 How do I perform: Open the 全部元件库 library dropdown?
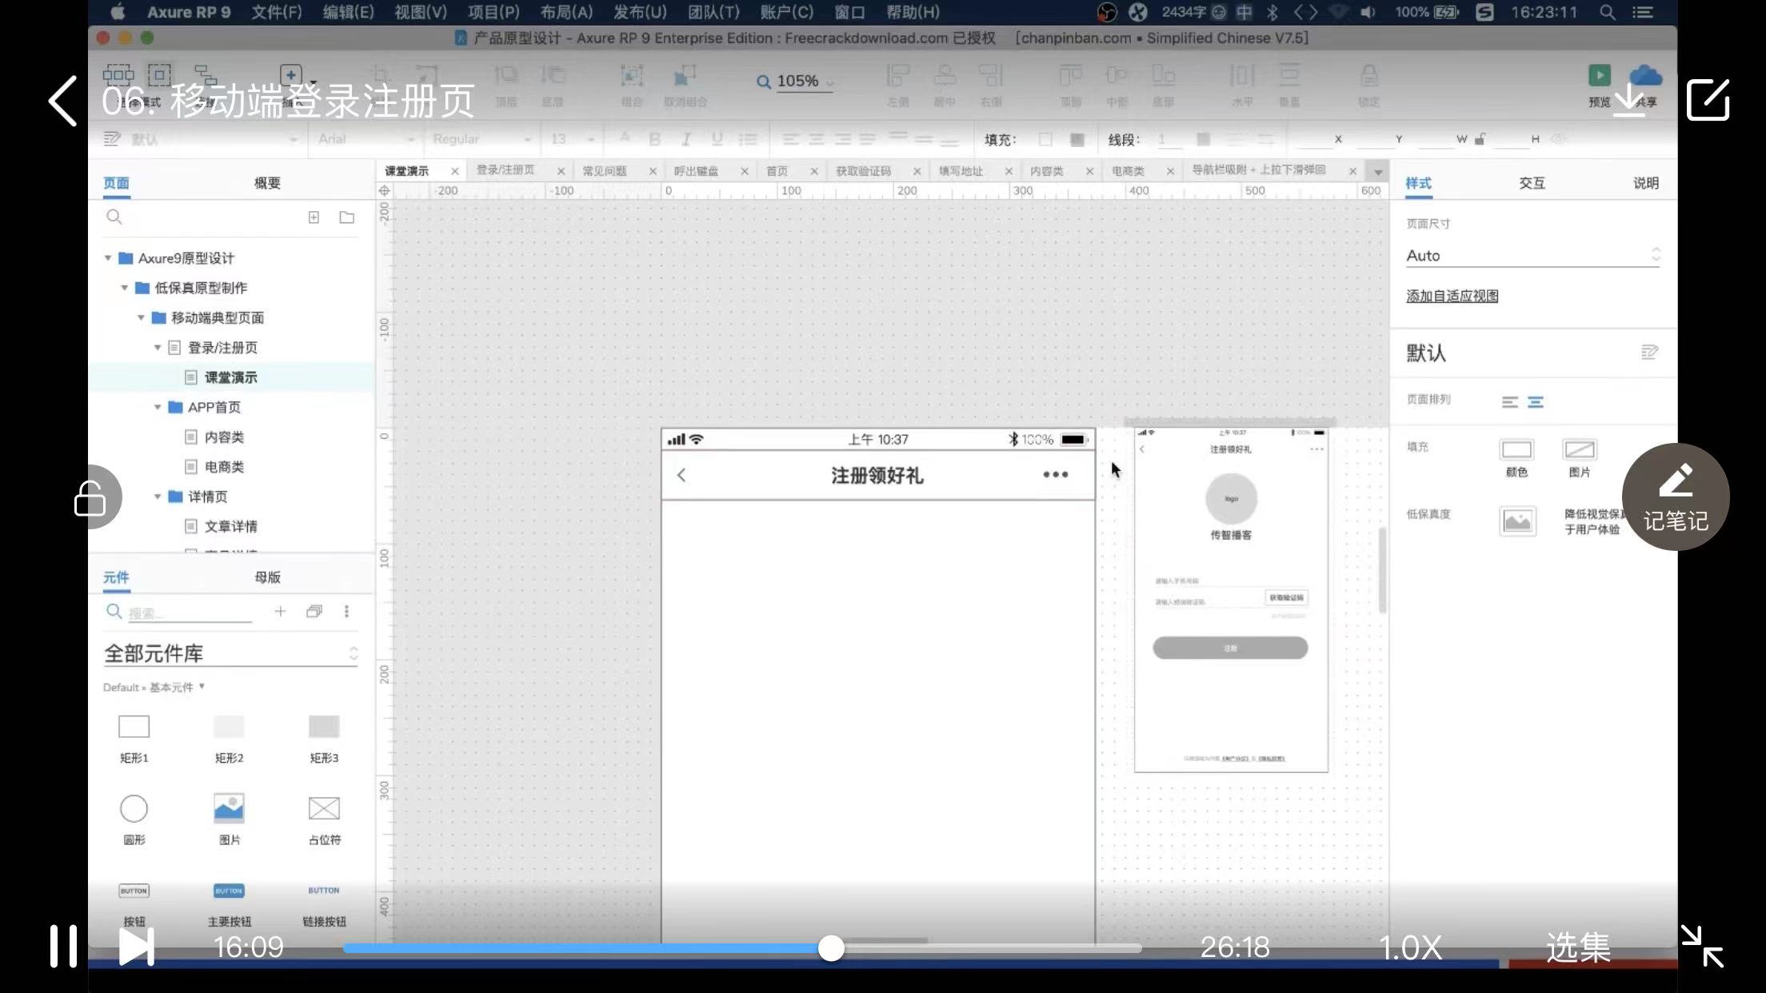(x=230, y=653)
